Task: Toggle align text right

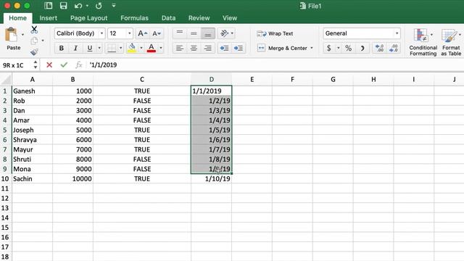Action: [208, 48]
